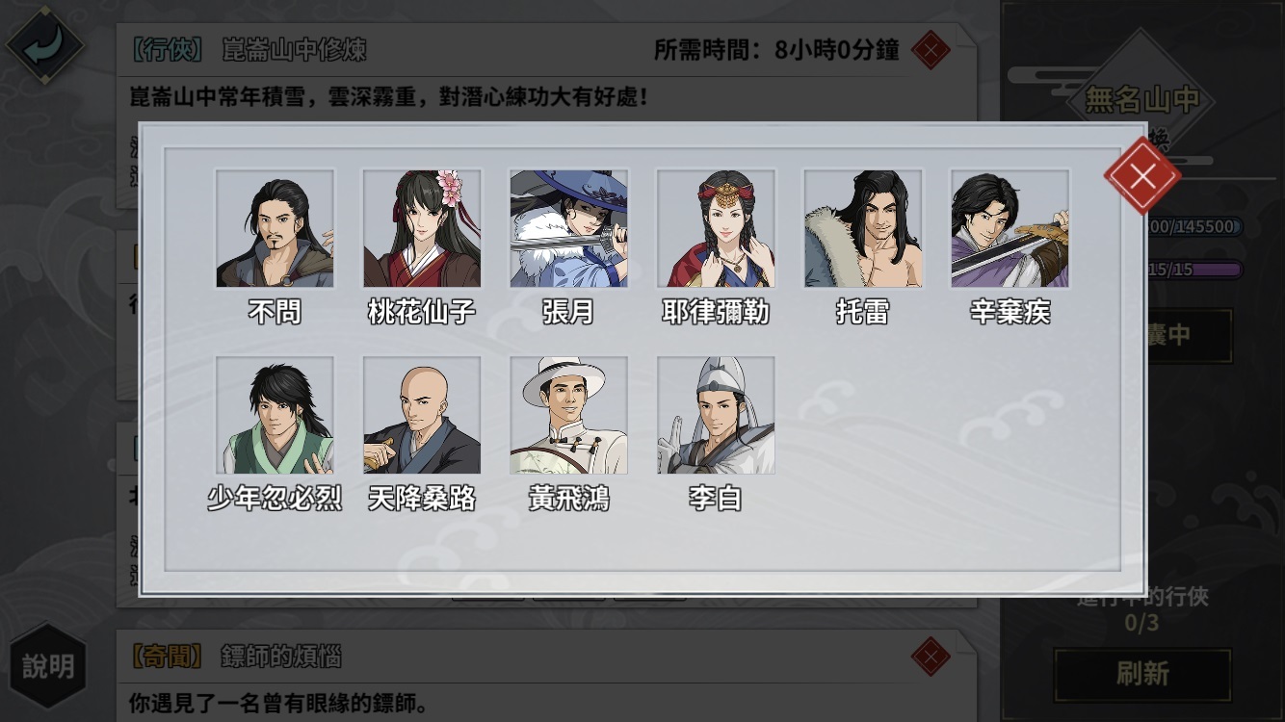This screenshot has height=722, width=1285.
Task: Select the 不問 character portrait
Action: [x=275, y=229]
